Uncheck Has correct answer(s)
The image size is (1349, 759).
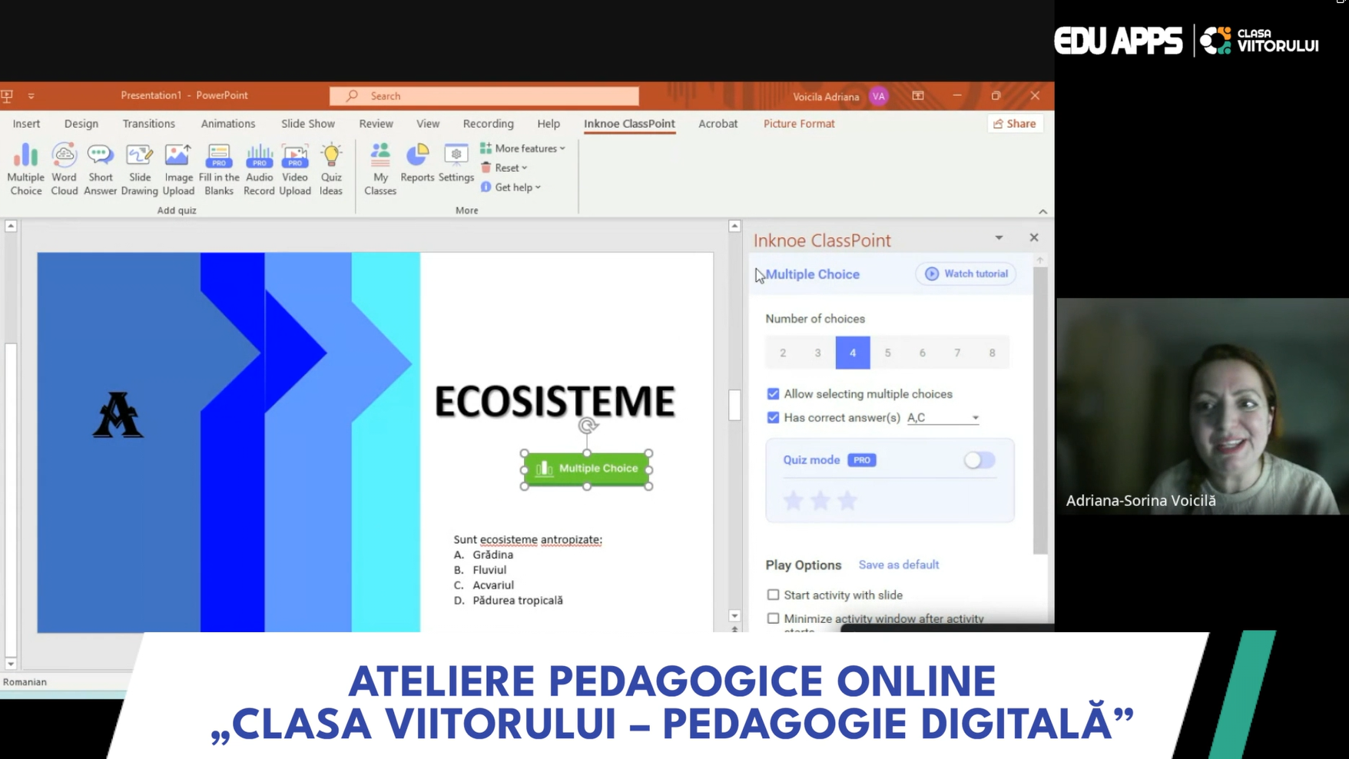click(x=773, y=418)
